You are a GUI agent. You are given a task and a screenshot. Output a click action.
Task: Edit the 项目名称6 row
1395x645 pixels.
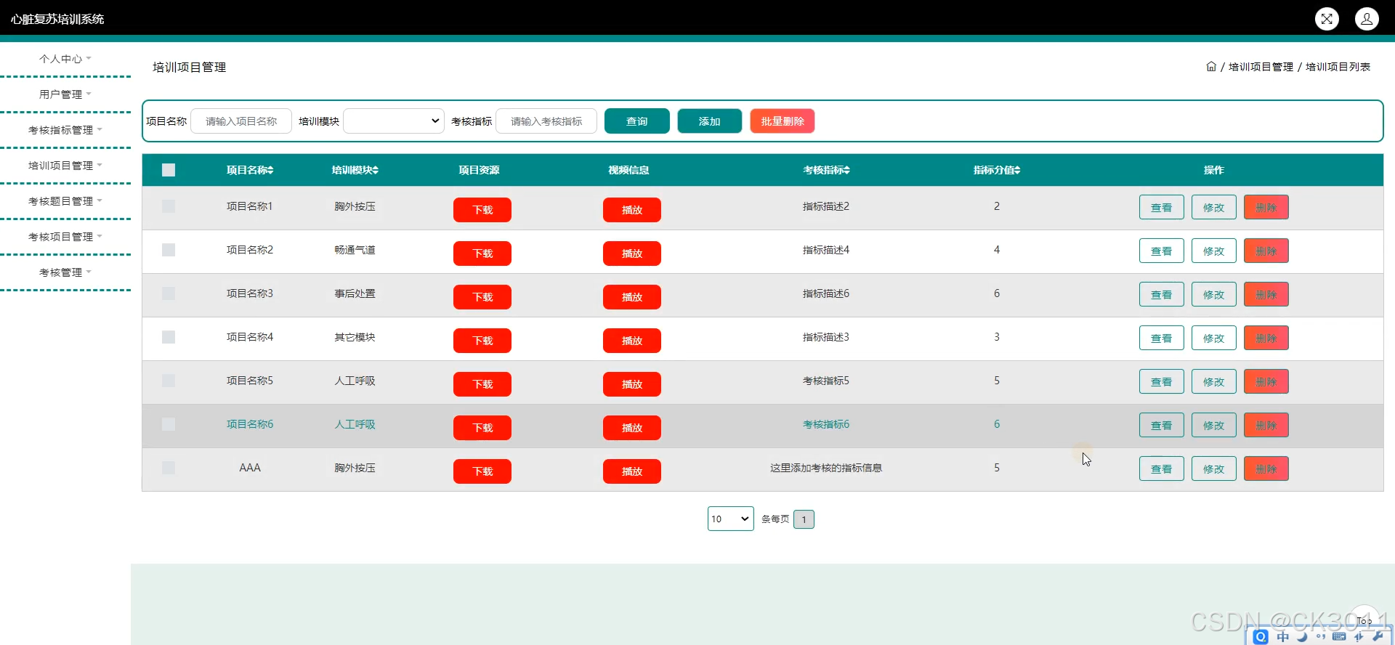(1214, 425)
